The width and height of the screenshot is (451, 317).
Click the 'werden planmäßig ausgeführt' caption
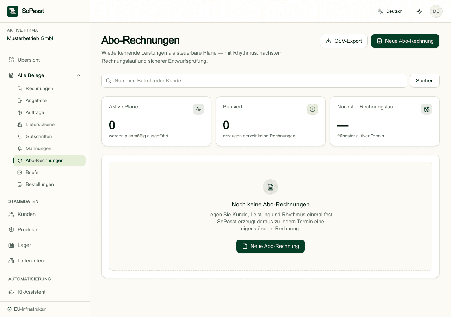[x=138, y=136]
